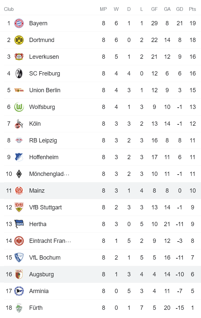
Task: Click the Union Berlin badge
Action: tap(19, 90)
